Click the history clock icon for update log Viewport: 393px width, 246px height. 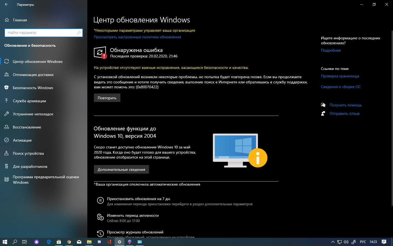pos(100,234)
